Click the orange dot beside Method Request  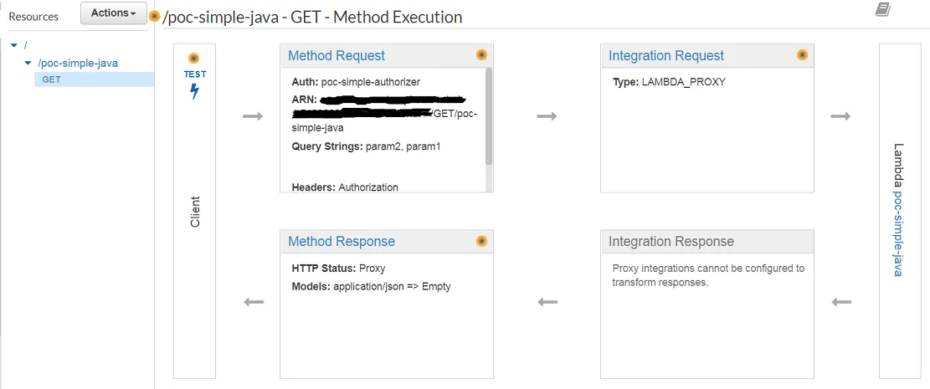click(481, 55)
